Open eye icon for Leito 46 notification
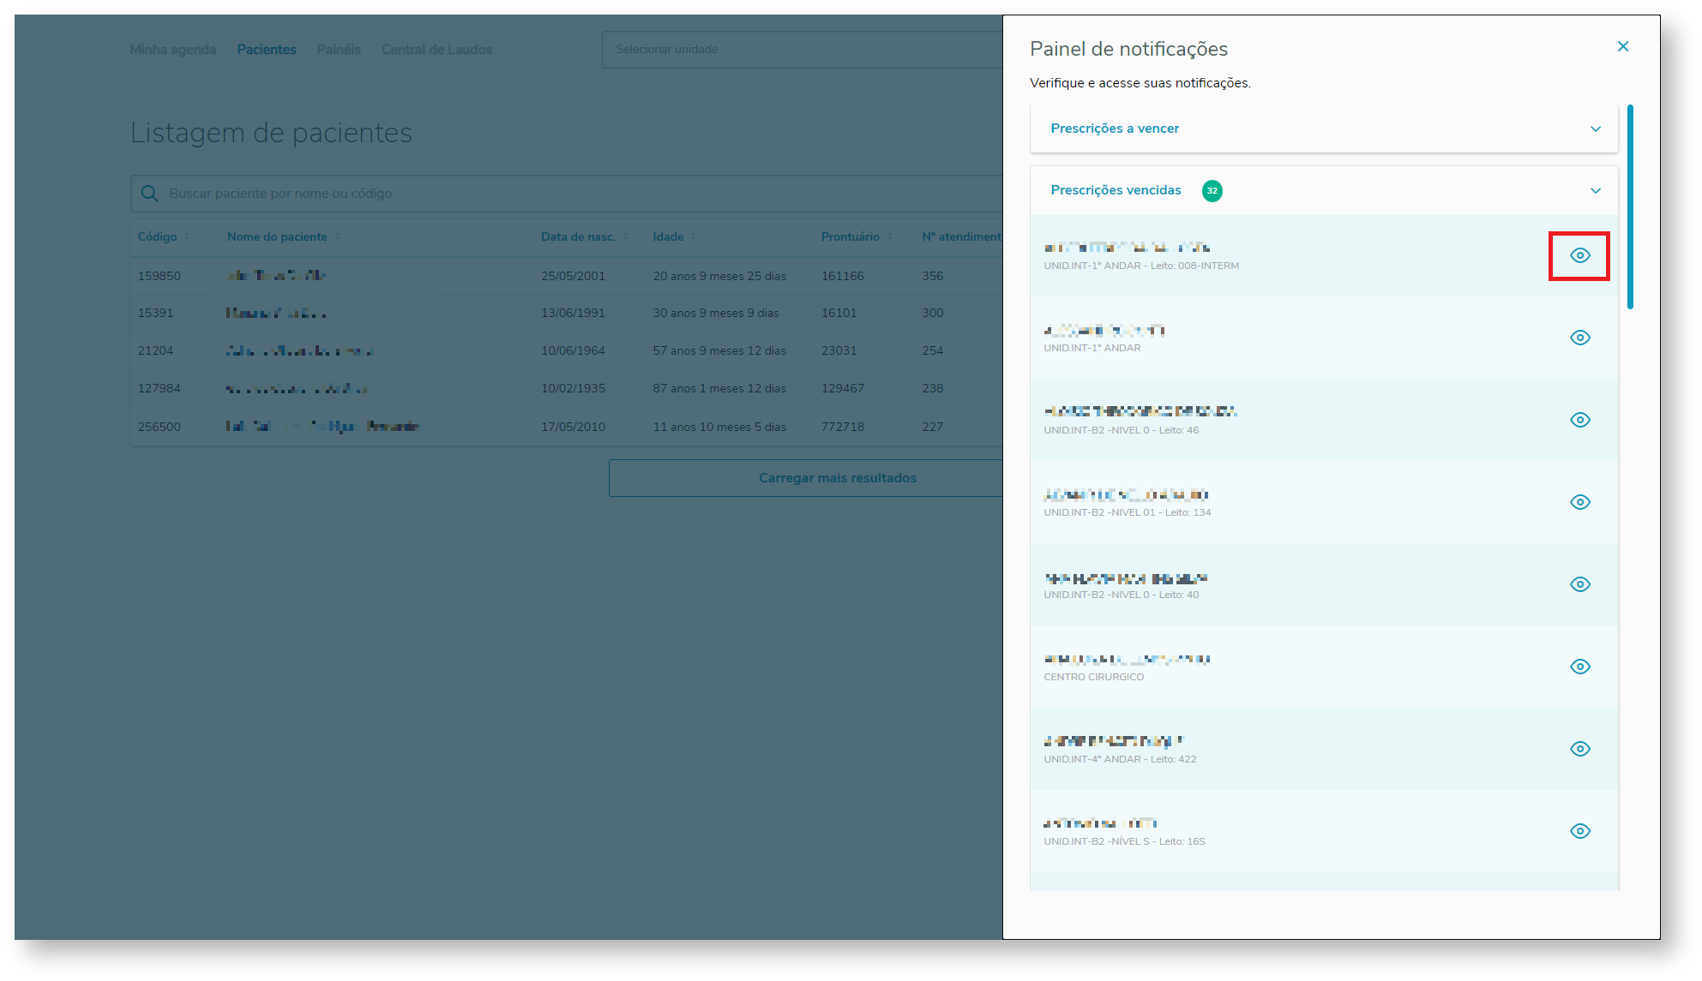The image size is (1702, 981). tap(1579, 420)
